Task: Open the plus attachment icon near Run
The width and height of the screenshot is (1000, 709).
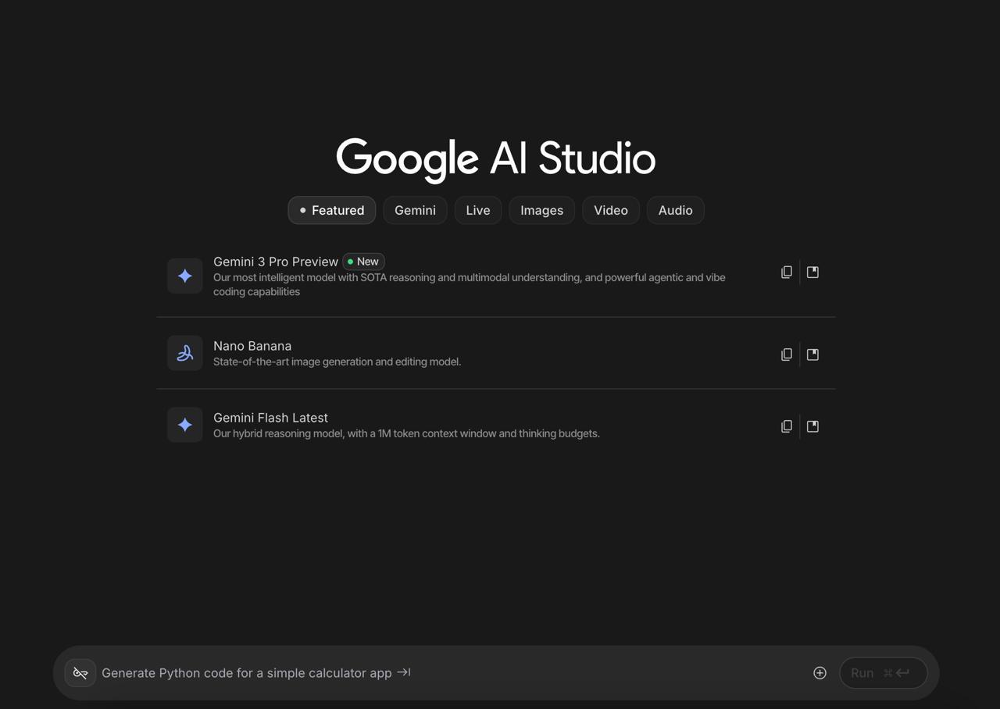Action: coord(820,672)
